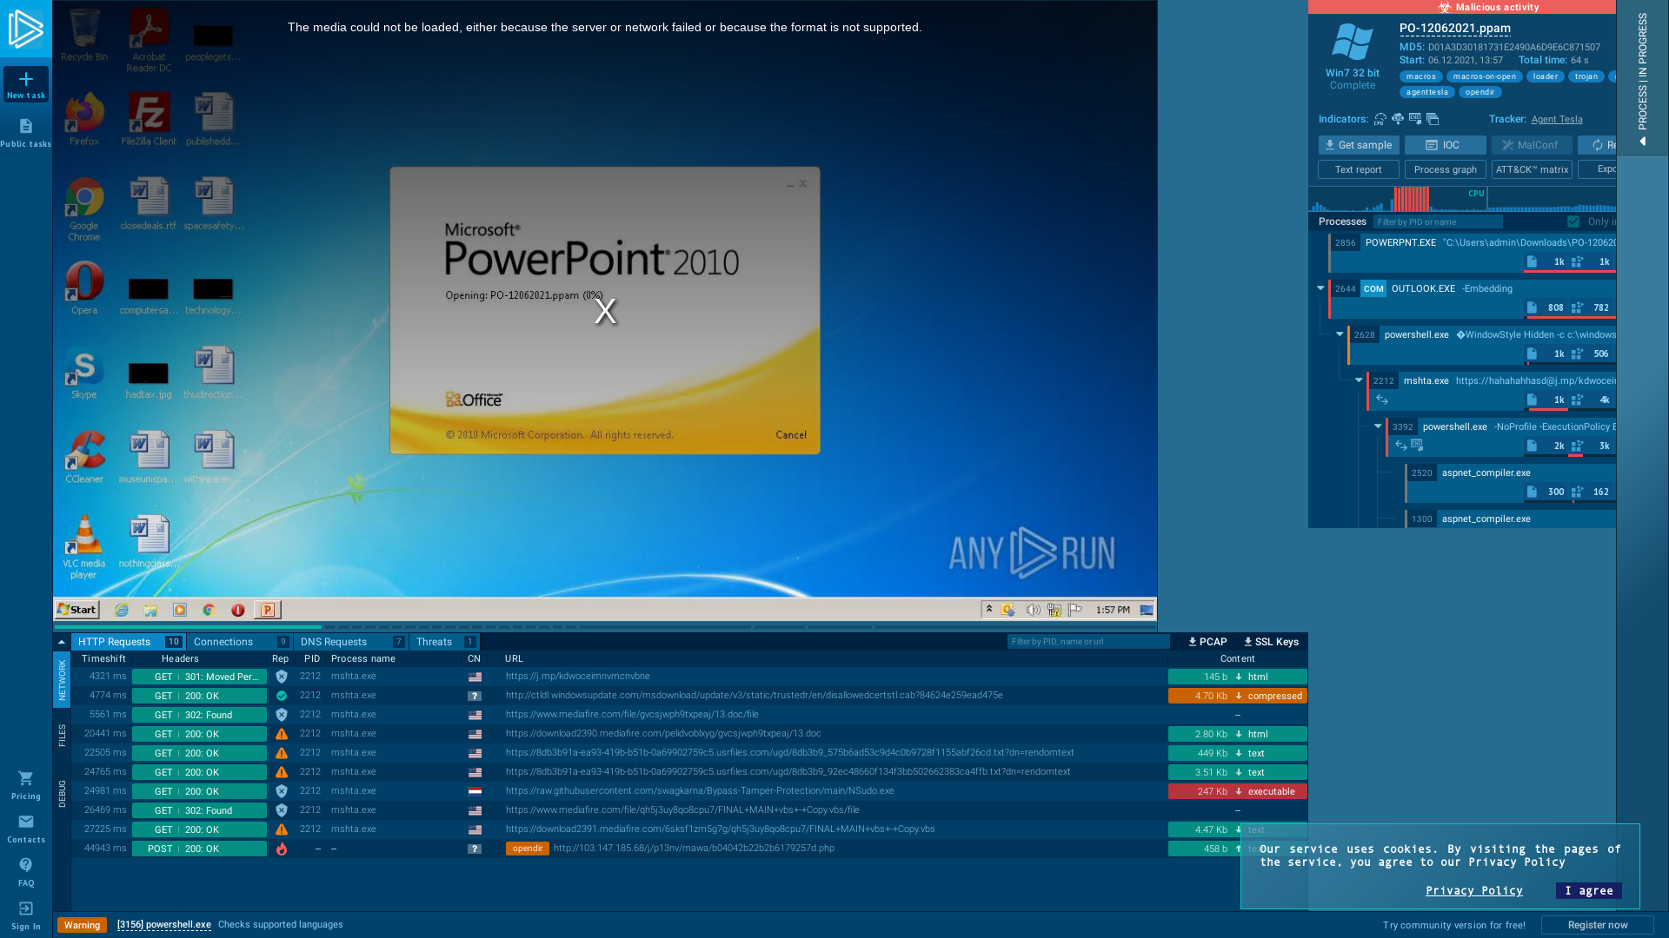Click the Agent Tesla tracker link
The width and height of the screenshot is (1669, 938).
click(1556, 119)
